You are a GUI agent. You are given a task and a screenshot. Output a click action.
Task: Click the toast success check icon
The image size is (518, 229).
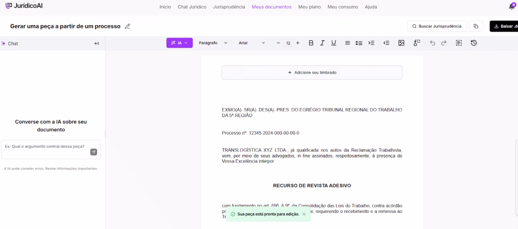coord(233,214)
